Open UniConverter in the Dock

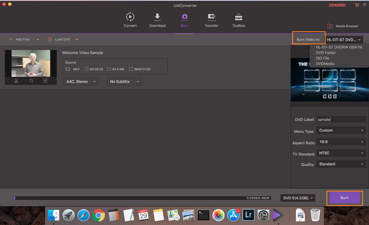coord(278,215)
